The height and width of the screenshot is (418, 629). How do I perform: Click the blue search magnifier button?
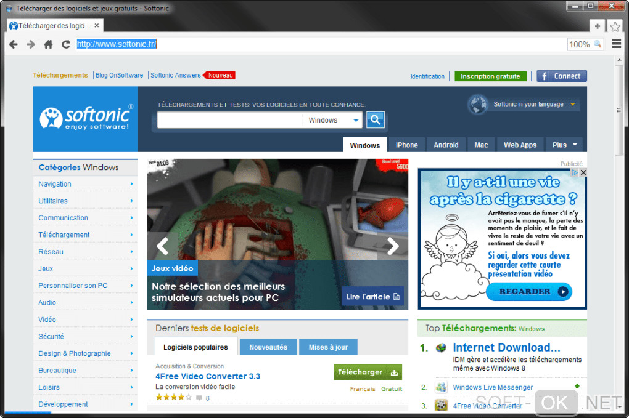click(375, 119)
